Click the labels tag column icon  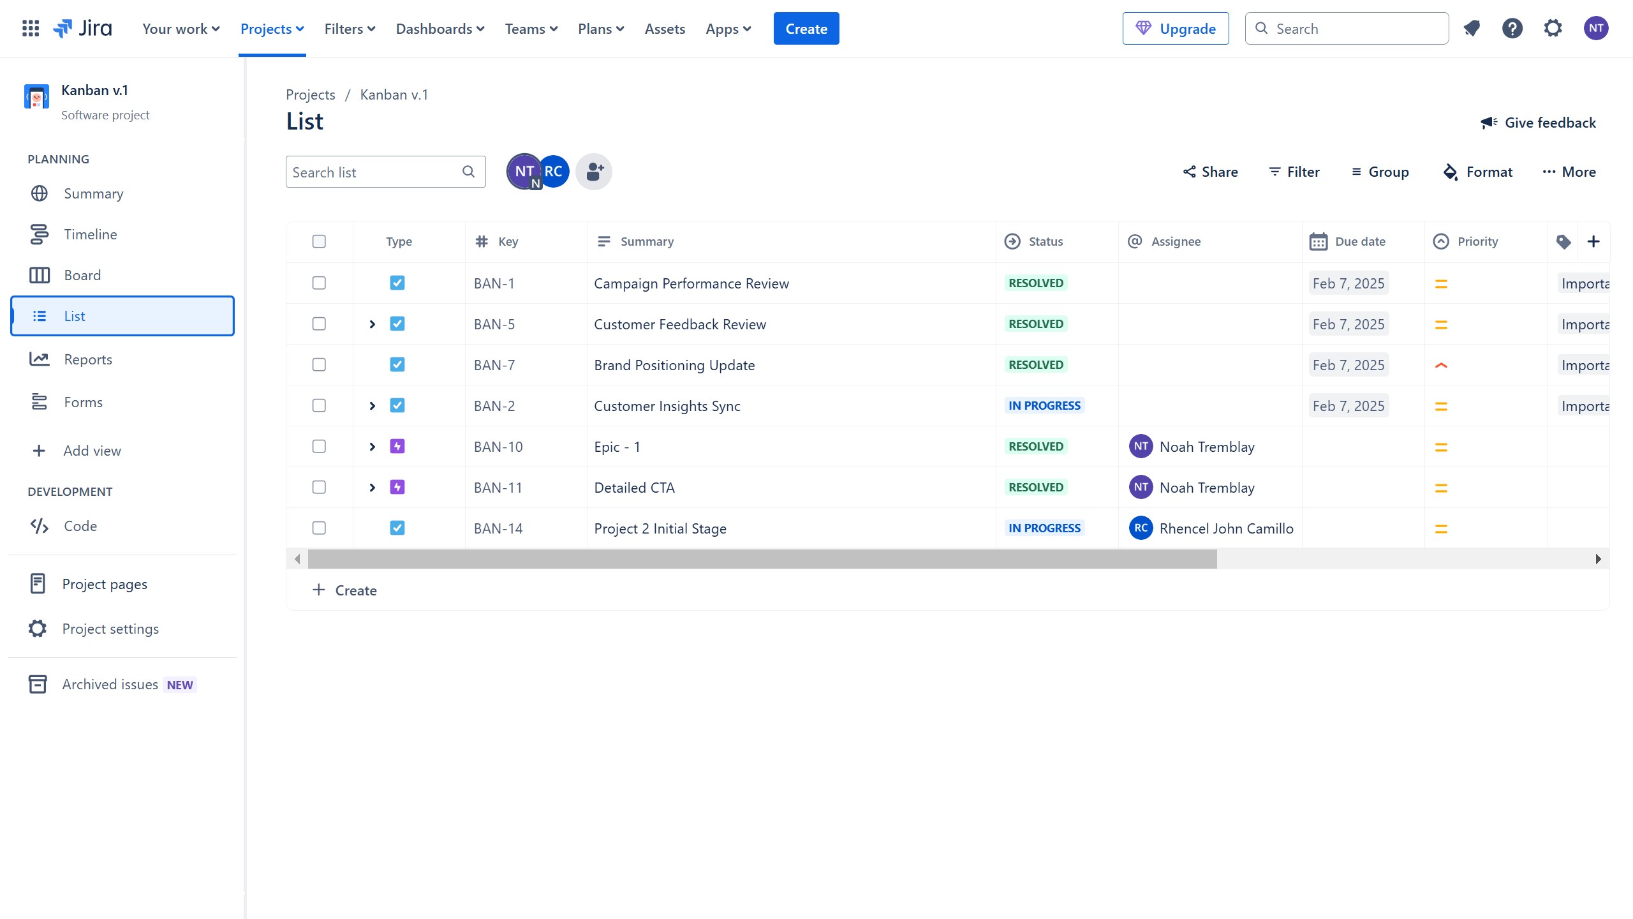coord(1563,241)
